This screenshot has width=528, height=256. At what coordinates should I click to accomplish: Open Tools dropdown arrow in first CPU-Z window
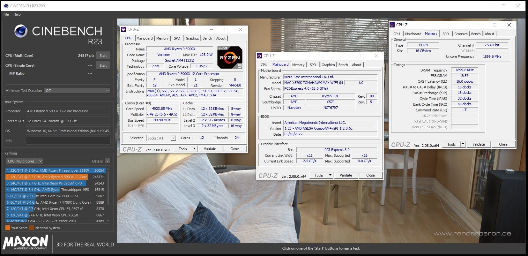194,149
